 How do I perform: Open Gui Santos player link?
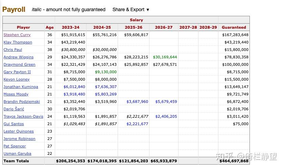[14, 123]
